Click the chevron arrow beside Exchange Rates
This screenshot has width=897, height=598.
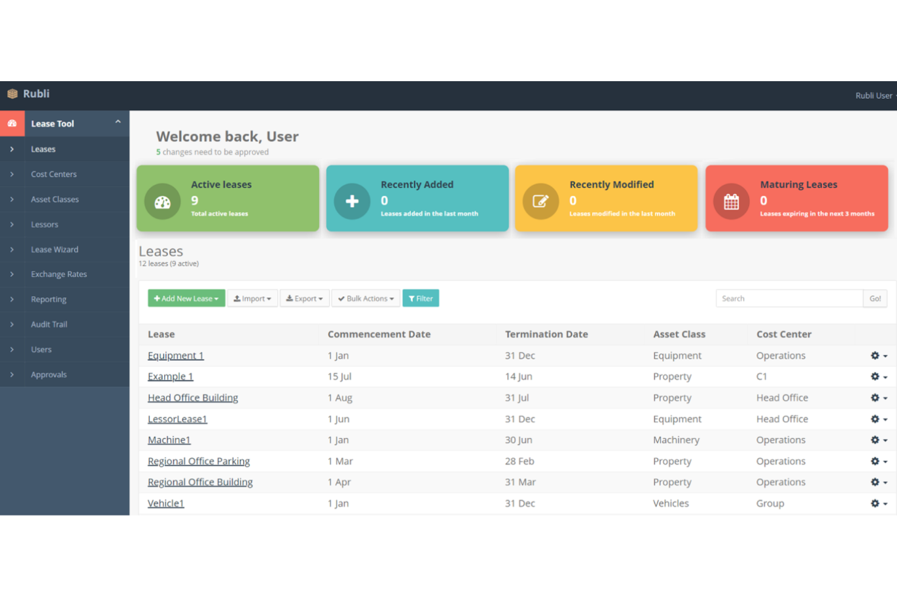coord(12,274)
